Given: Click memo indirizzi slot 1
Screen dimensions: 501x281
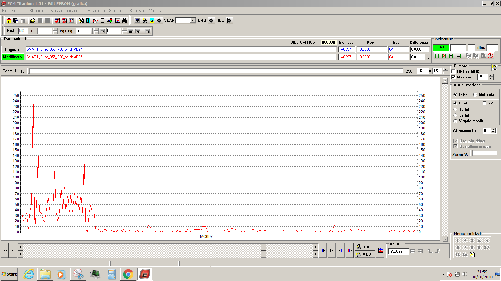Looking at the screenshot, I should point(458,241).
